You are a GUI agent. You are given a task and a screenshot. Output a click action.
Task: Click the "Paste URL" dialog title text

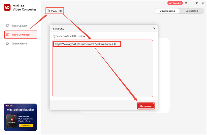(58, 29)
